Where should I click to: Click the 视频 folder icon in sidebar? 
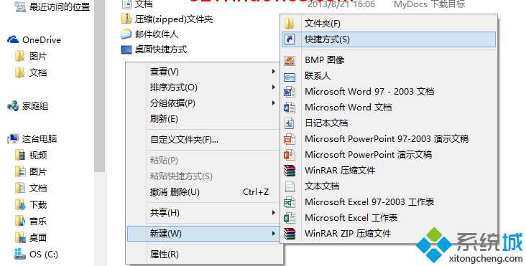(x=20, y=156)
